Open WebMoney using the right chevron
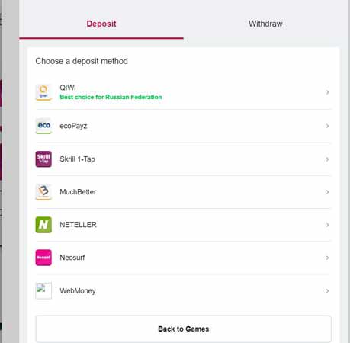 [x=327, y=290]
